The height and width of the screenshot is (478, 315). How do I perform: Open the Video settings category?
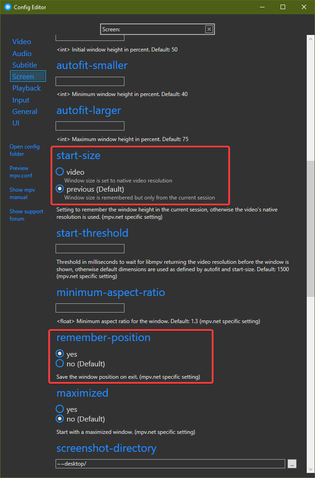pyautogui.click(x=22, y=42)
